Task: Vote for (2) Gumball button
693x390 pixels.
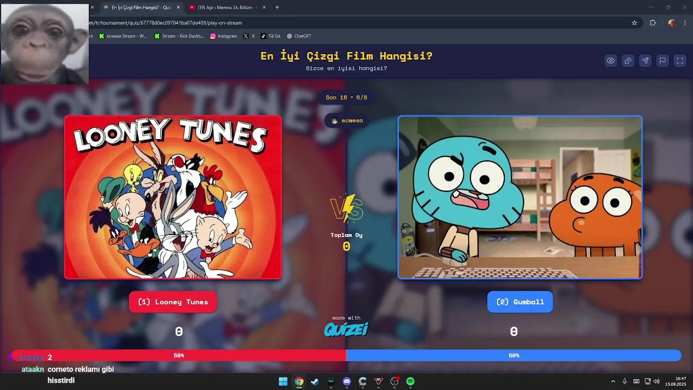Action: [x=520, y=302]
